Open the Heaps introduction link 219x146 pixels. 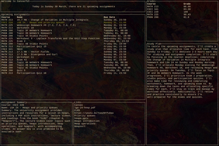coord(87,121)
